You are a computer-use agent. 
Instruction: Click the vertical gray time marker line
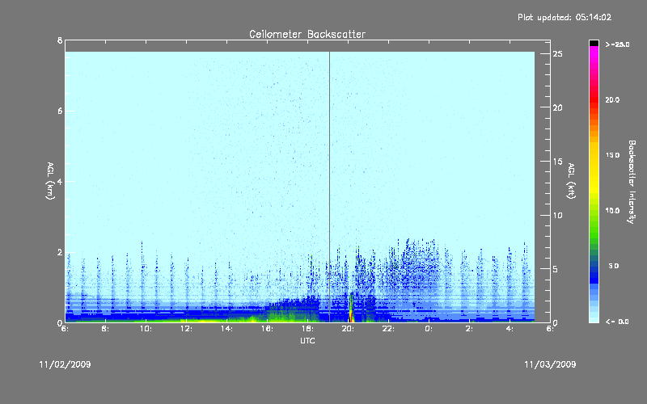[329, 187]
